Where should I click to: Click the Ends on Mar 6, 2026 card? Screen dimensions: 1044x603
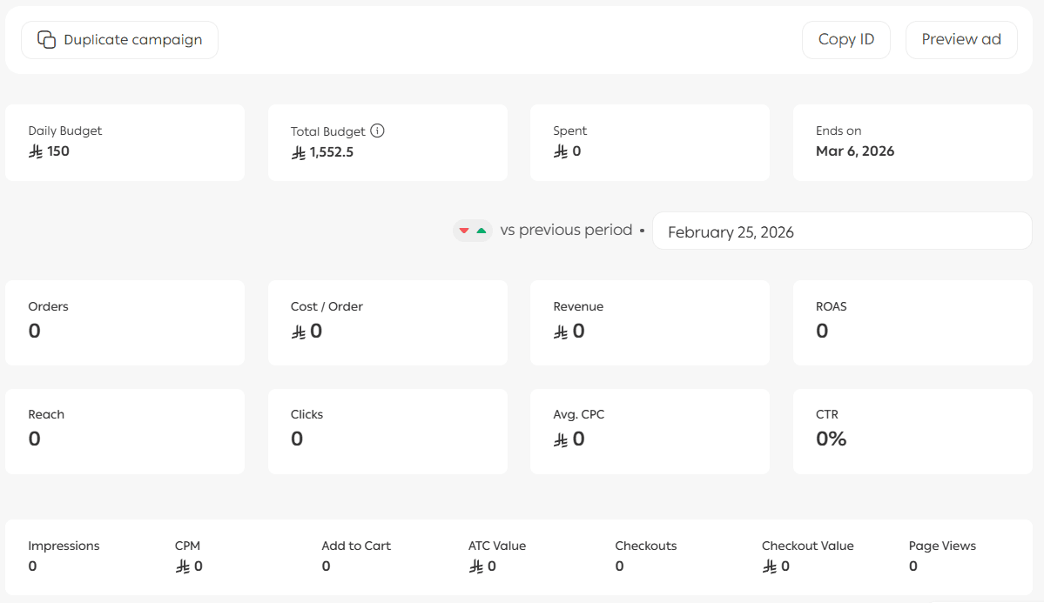pos(912,142)
